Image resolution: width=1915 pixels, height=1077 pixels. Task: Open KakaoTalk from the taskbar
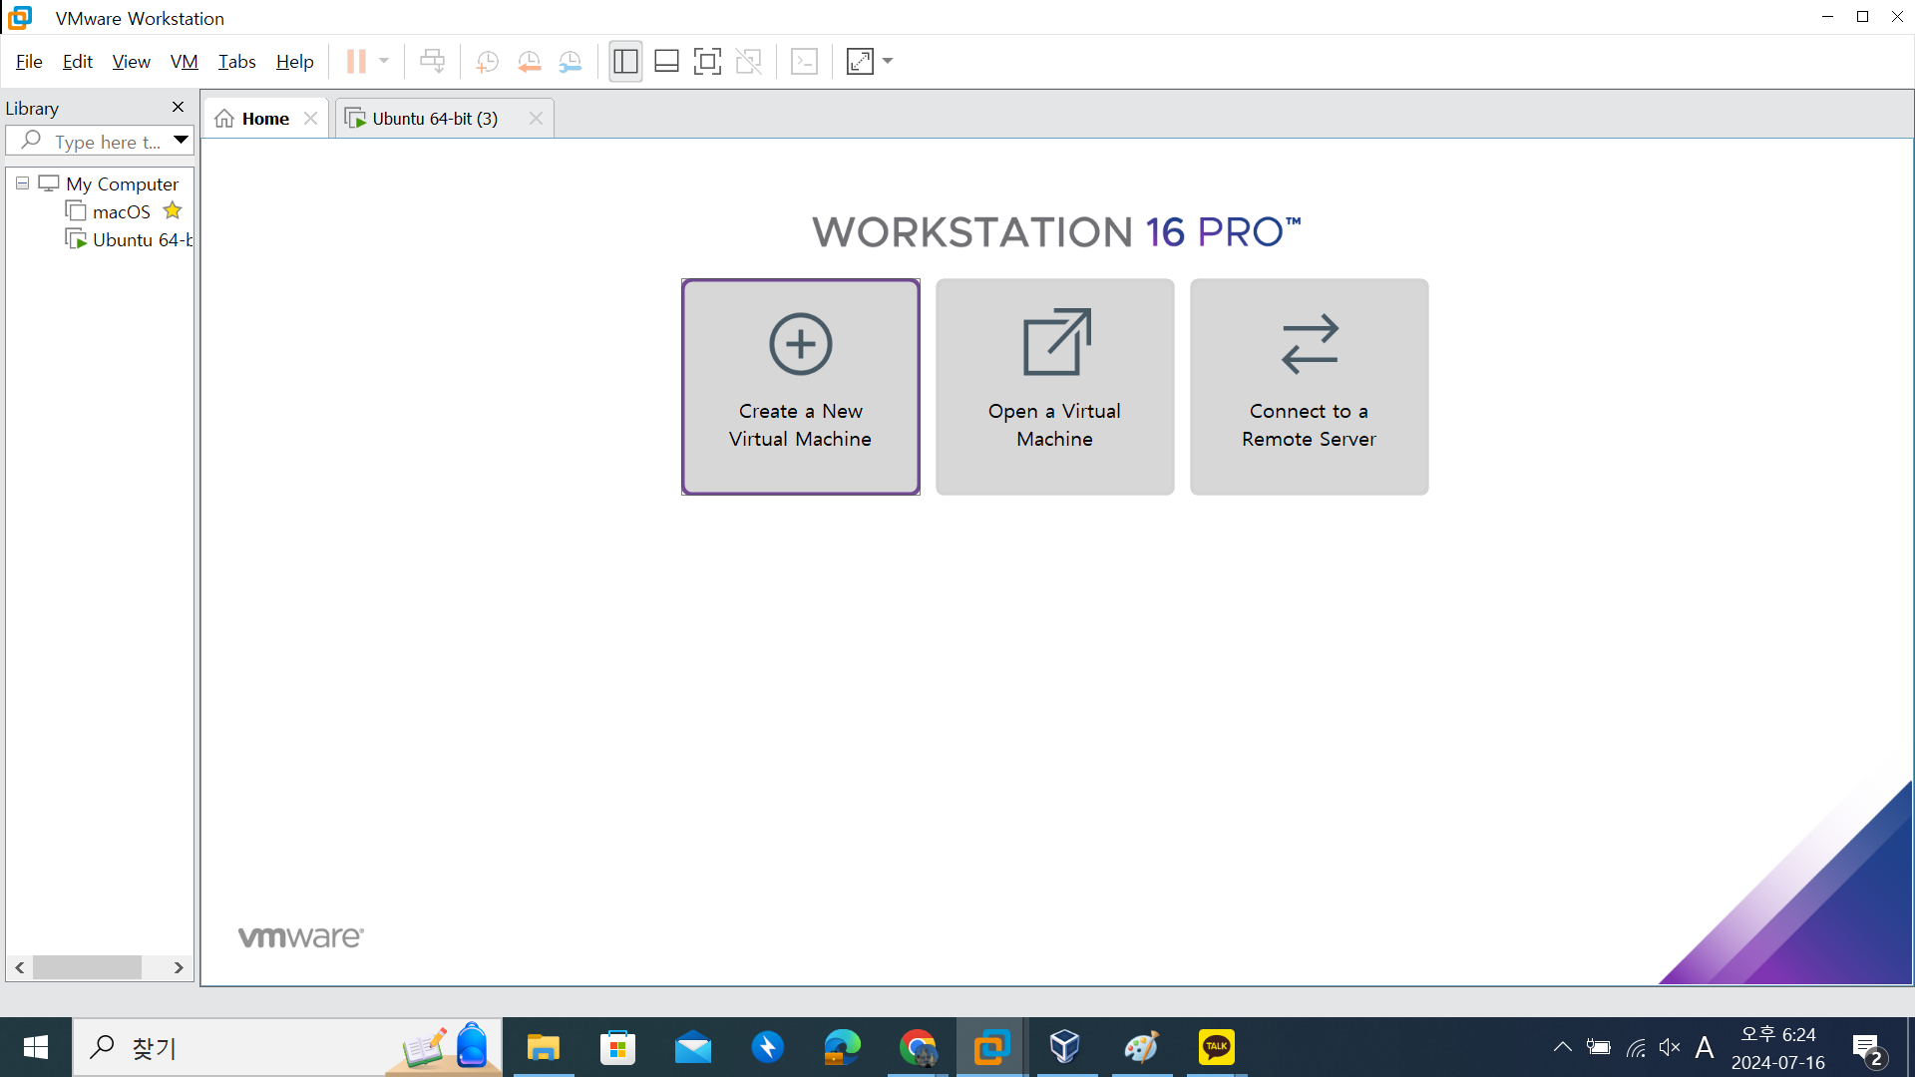tap(1216, 1047)
